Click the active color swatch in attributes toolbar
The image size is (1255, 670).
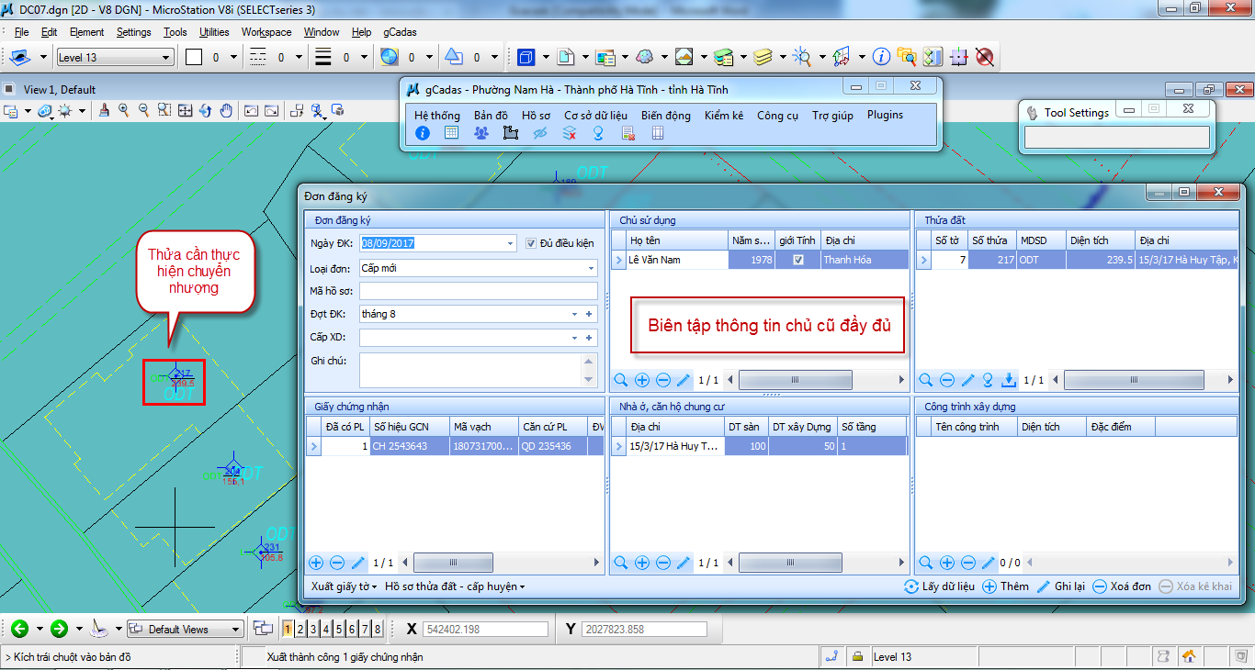[194, 58]
